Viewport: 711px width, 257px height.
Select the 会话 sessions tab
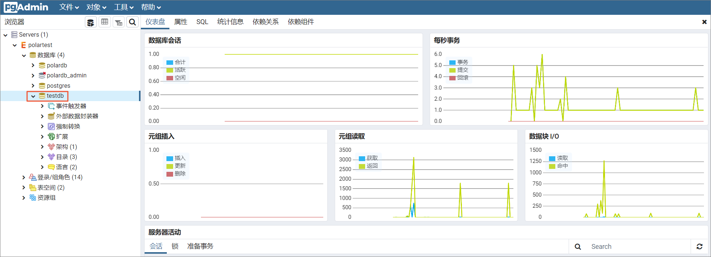tap(156, 246)
